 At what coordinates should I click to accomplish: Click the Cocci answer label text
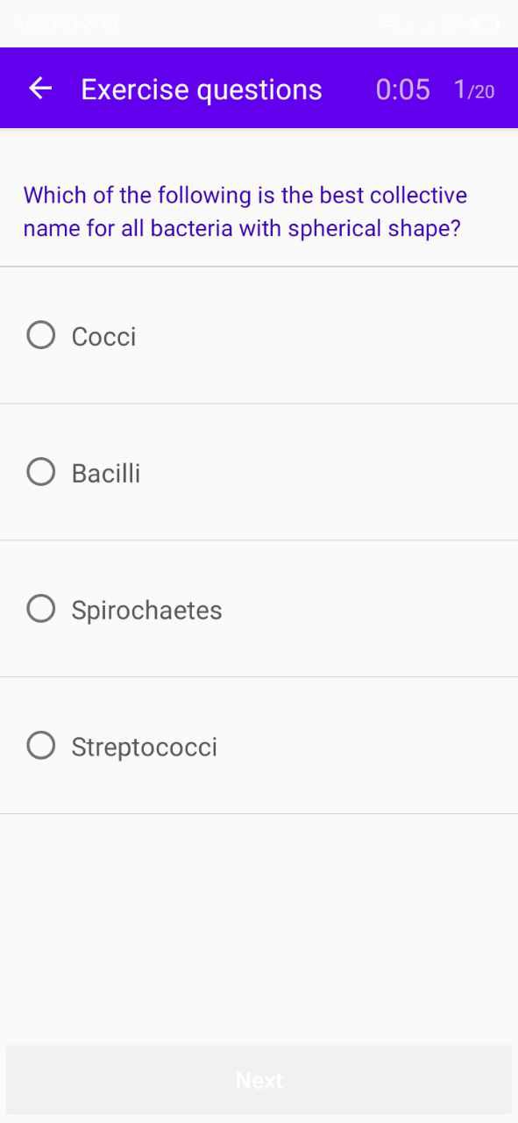(103, 337)
